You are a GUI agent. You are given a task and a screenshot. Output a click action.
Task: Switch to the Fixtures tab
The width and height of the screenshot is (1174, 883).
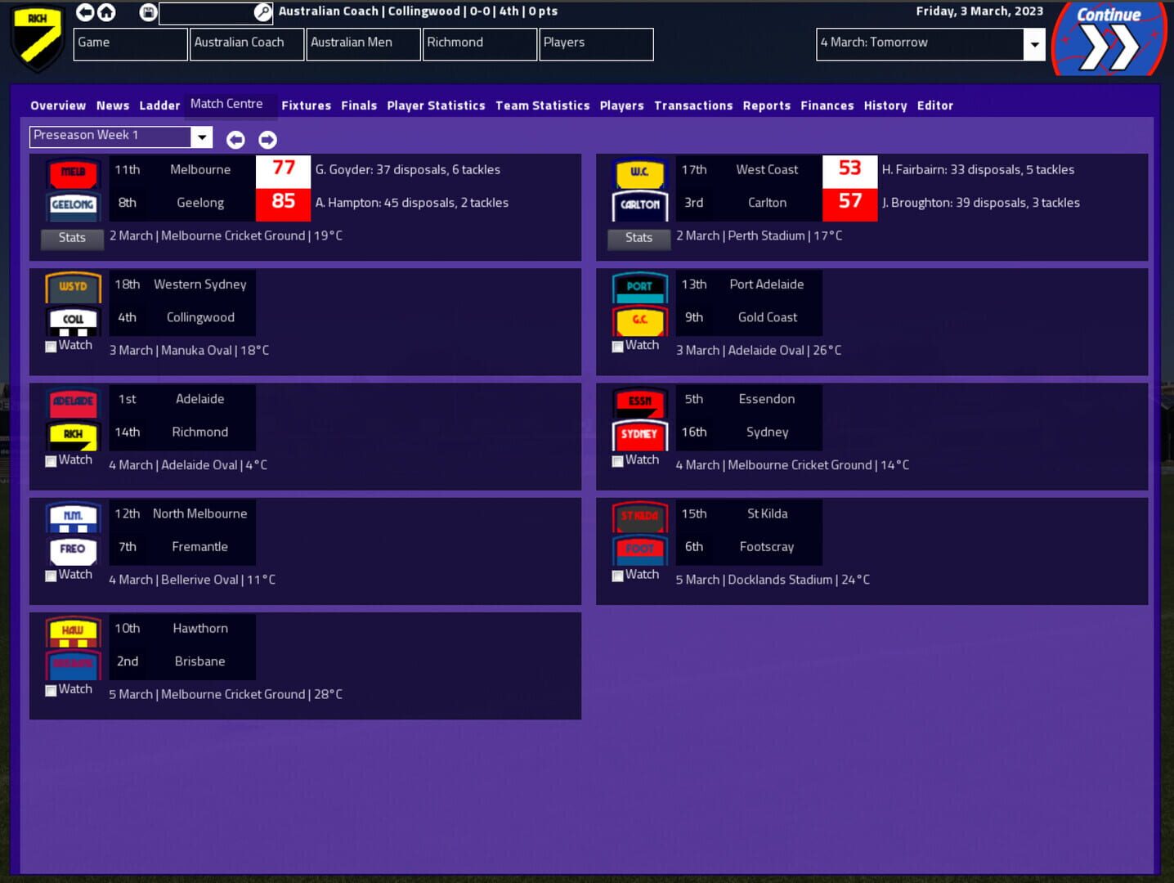tap(306, 105)
